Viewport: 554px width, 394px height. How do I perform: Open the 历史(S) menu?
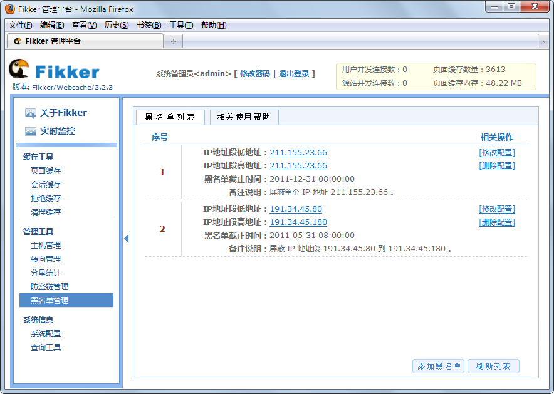pyautogui.click(x=117, y=25)
